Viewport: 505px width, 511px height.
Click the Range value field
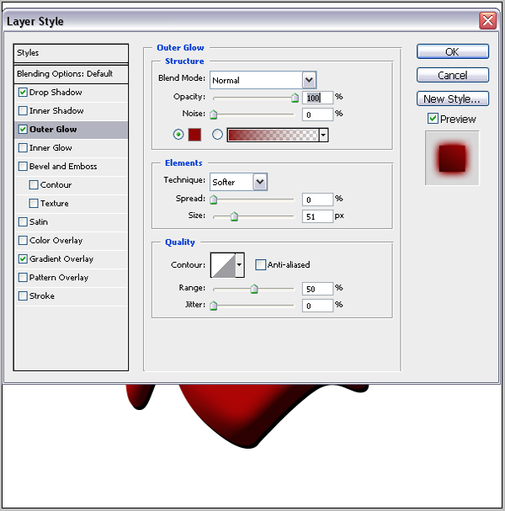tap(317, 289)
